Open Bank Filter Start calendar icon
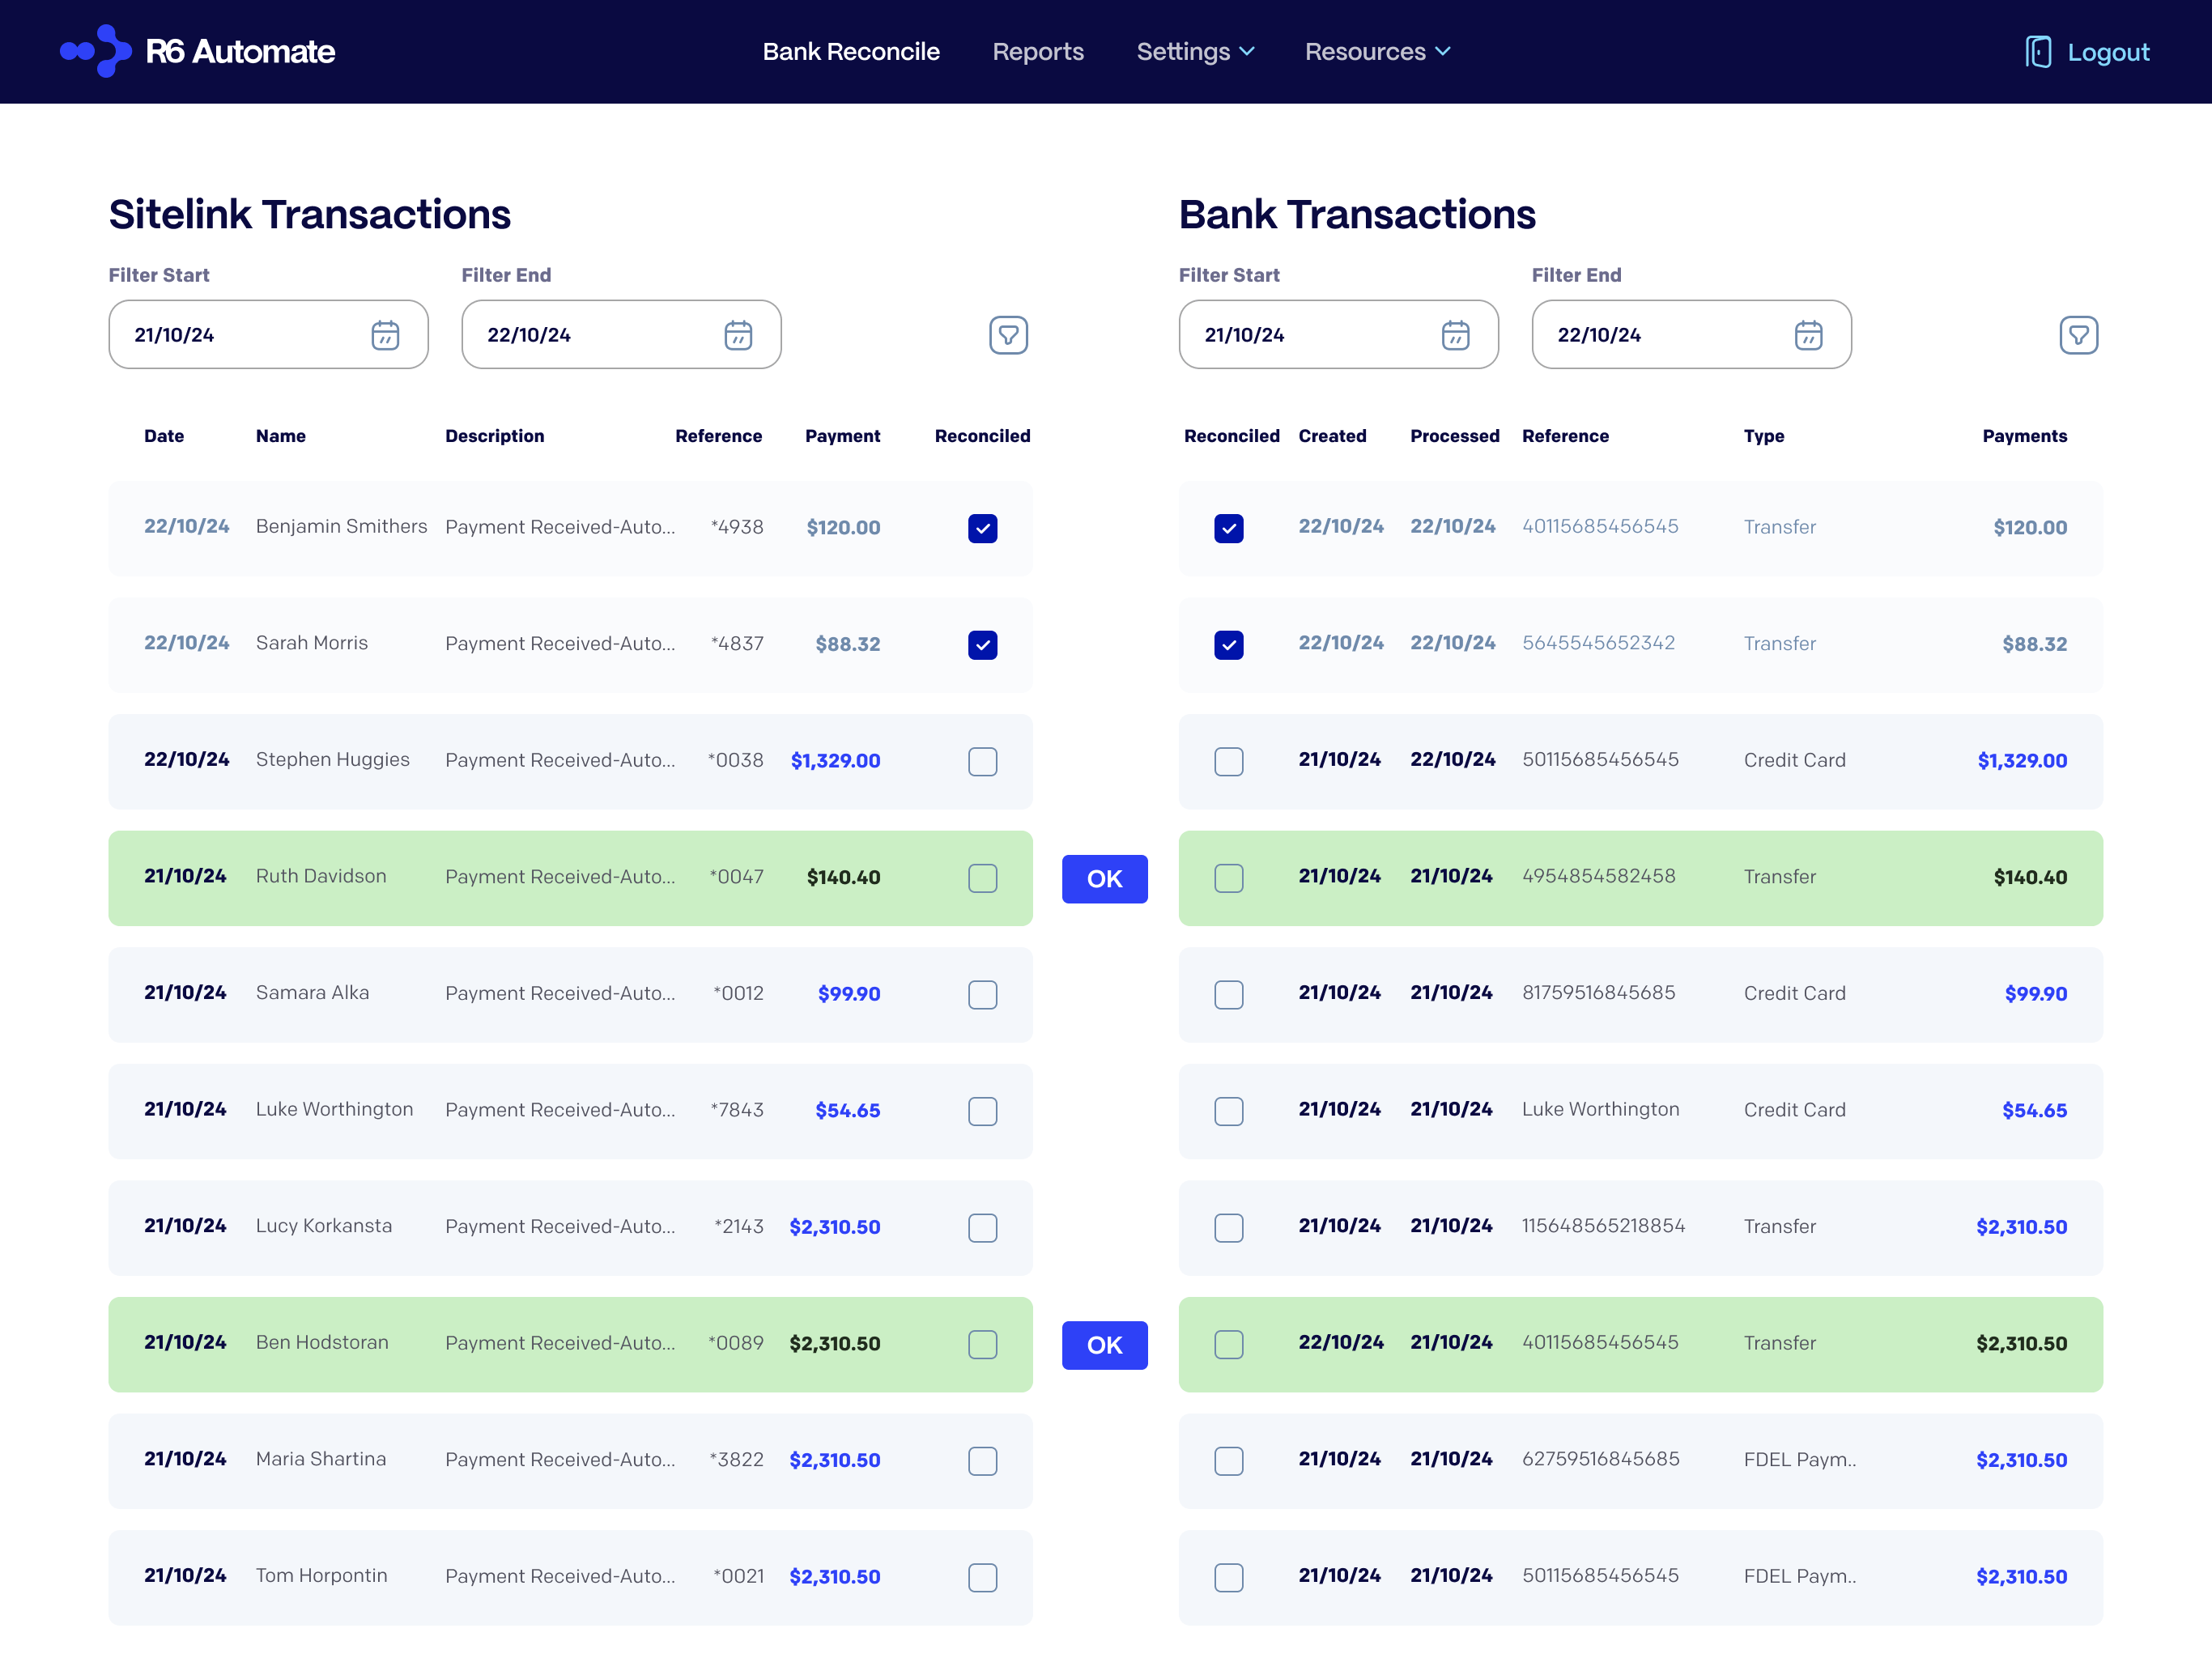Screen dimensions: 2212x1658 (x=1455, y=335)
